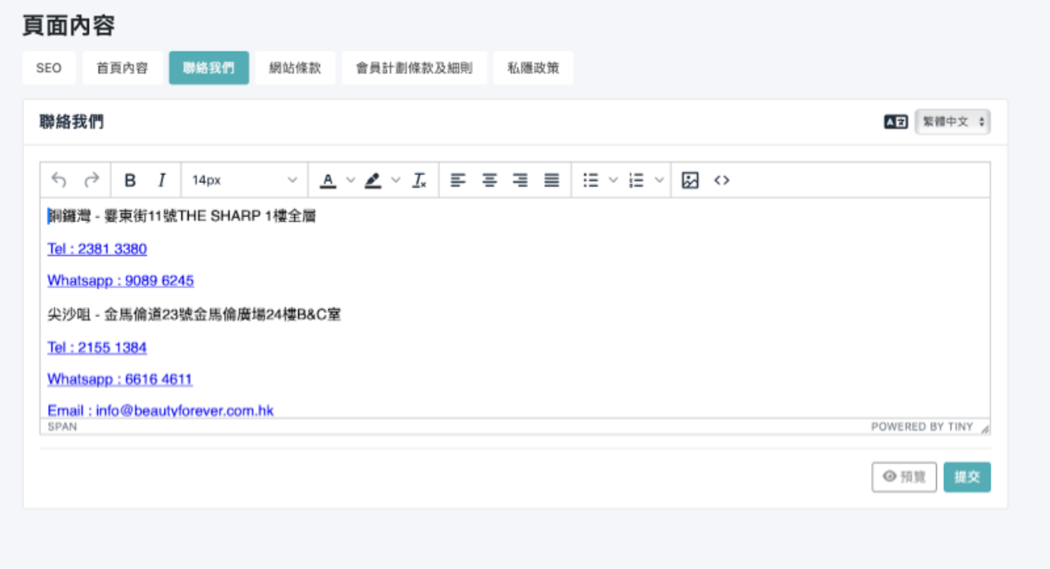Place cursor in the 尖沙咀 address line
1050x569 pixels.
(x=194, y=314)
